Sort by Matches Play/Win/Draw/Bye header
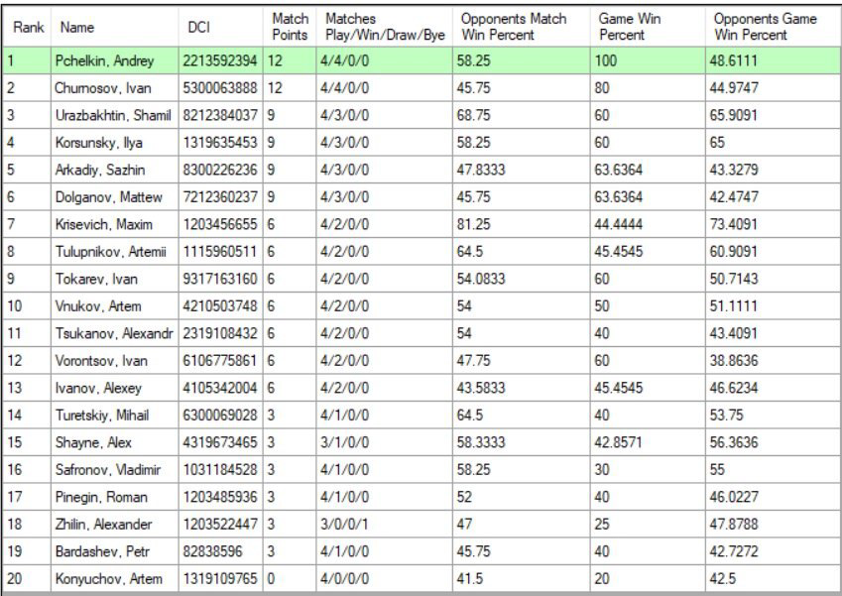 coord(383,27)
